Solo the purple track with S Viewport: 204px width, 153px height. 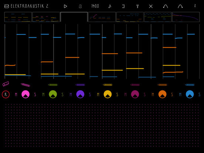(90, 95)
